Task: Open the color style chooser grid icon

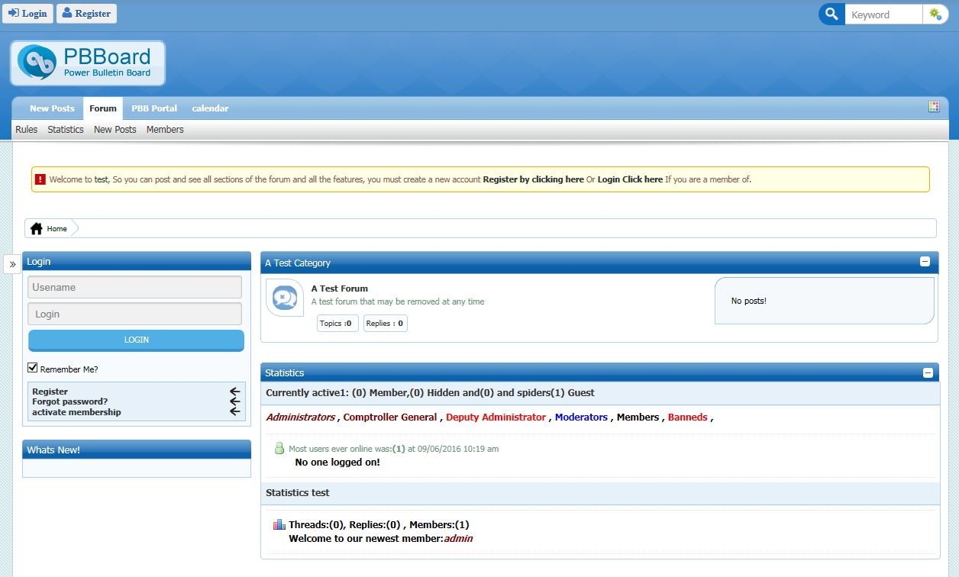Action: [x=934, y=107]
